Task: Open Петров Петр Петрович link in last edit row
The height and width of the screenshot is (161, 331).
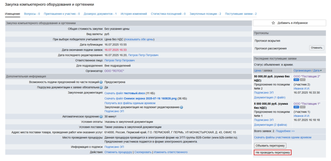Action: 143,55
